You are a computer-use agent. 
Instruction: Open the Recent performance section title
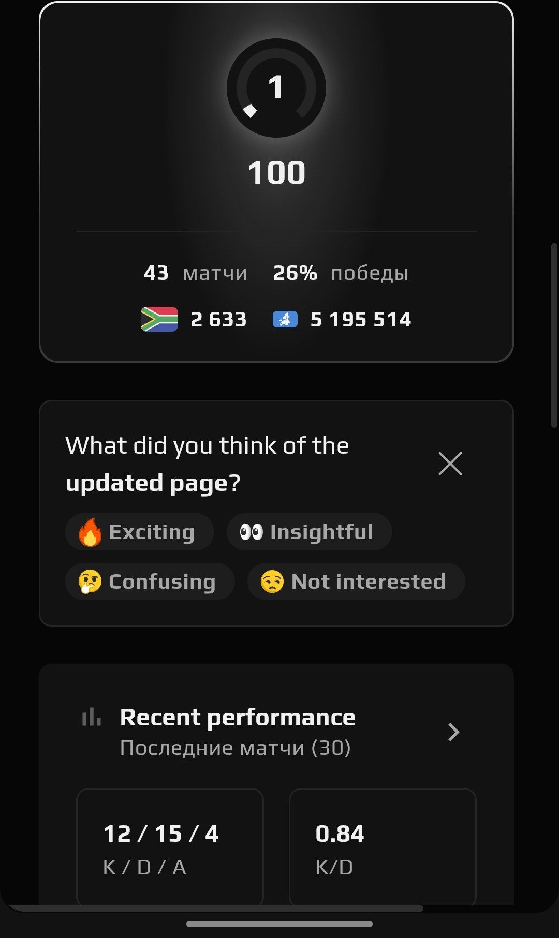tap(238, 717)
